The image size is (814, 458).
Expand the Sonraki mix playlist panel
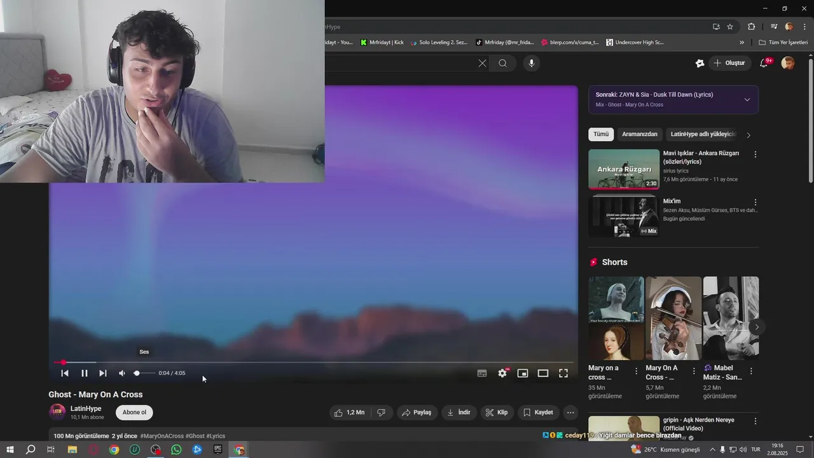coord(747,99)
